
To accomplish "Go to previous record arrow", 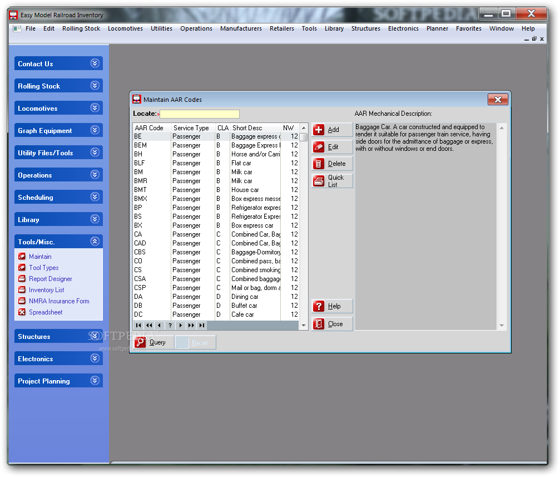I will point(159,325).
